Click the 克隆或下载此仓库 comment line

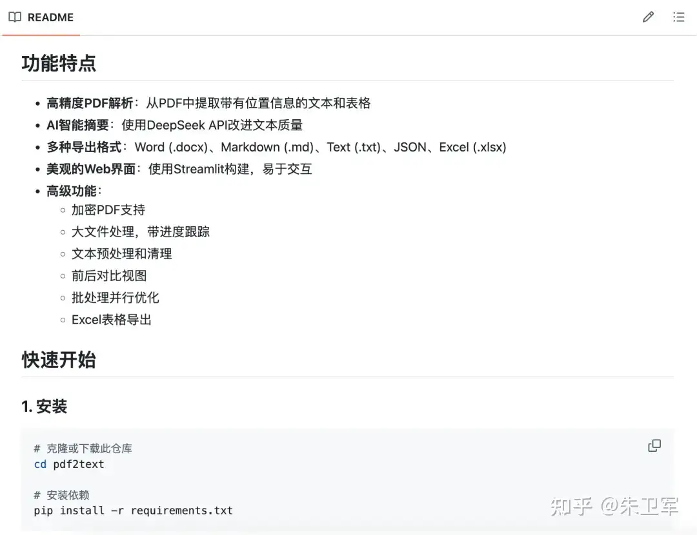(83, 449)
